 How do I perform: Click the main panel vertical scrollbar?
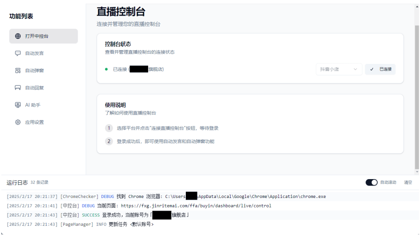[417, 97]
